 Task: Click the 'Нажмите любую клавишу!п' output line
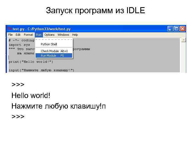pos(58,106)
